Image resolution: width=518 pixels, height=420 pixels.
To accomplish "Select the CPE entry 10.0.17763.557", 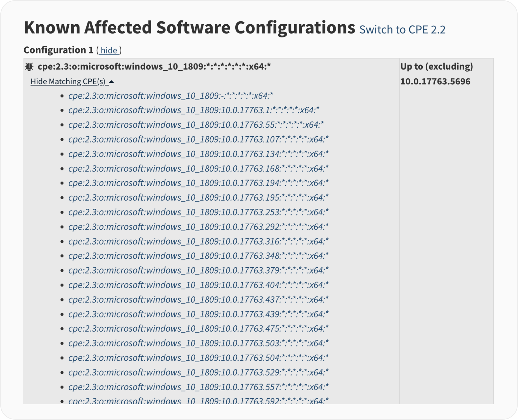I will 198,387.
